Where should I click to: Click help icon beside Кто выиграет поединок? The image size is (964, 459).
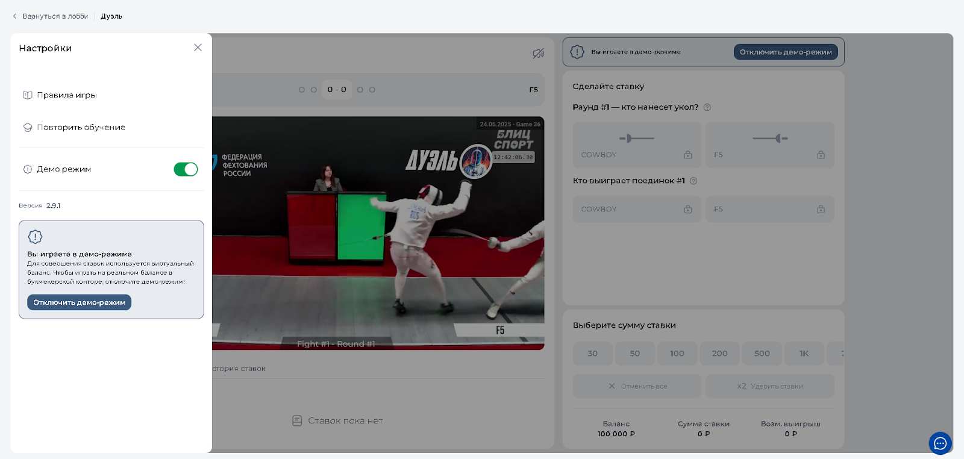pyautogui.click(x=693, y=181)
